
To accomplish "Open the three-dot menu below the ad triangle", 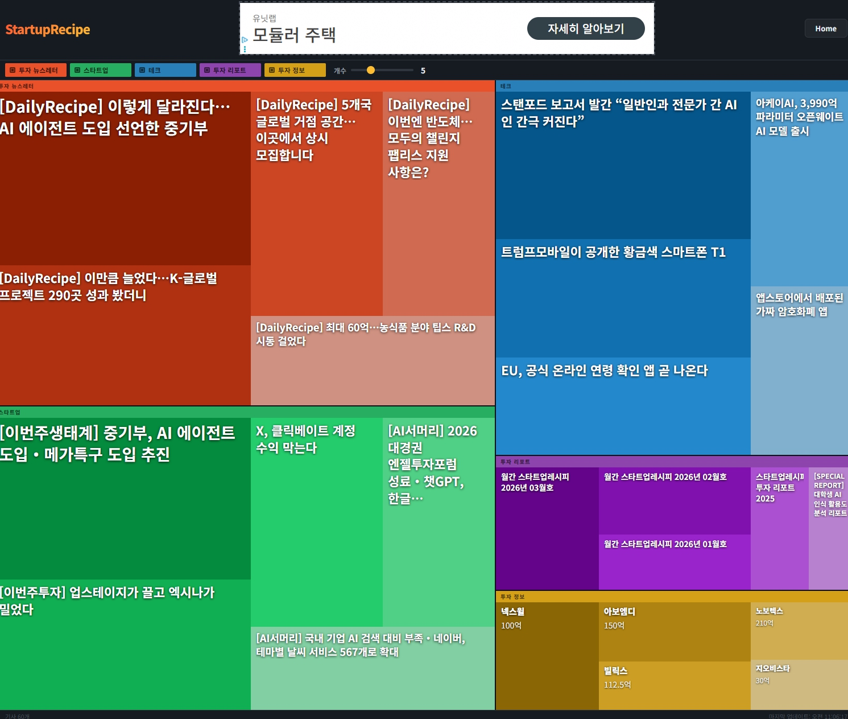I will 245,48.
